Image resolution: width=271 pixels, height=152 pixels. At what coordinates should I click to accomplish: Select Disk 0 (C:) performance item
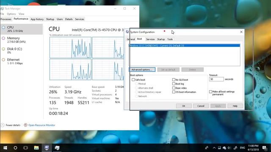pyautogui.click(x=22, y=51)
